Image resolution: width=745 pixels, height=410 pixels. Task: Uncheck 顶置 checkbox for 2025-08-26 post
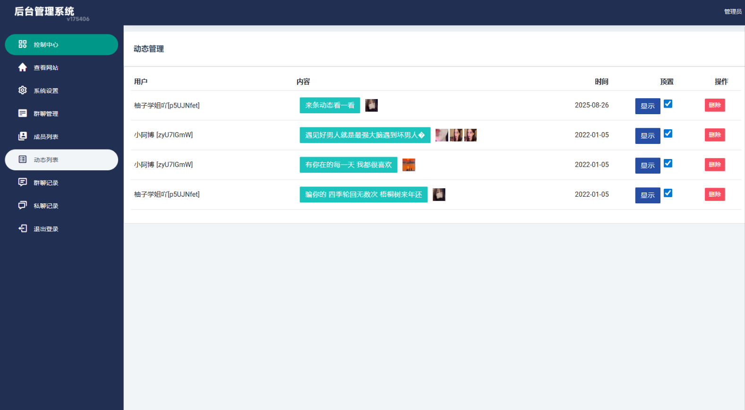pos(668,104)
